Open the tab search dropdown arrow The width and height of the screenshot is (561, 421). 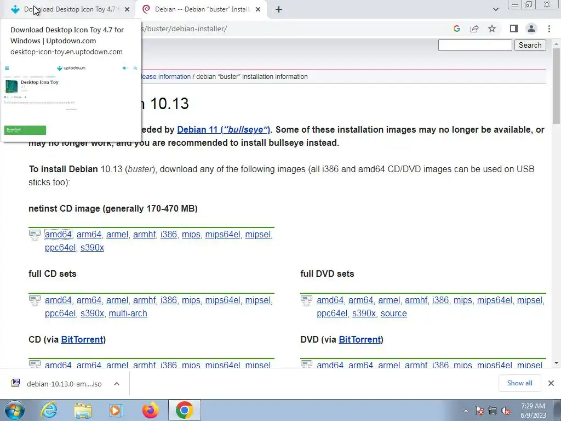click(495, 10)
